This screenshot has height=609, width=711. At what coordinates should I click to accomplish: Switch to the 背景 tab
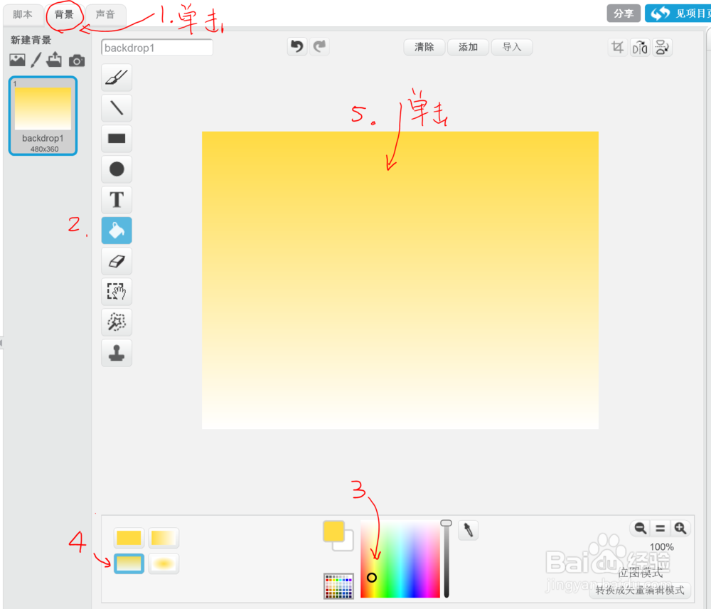(x=64, y=14)
